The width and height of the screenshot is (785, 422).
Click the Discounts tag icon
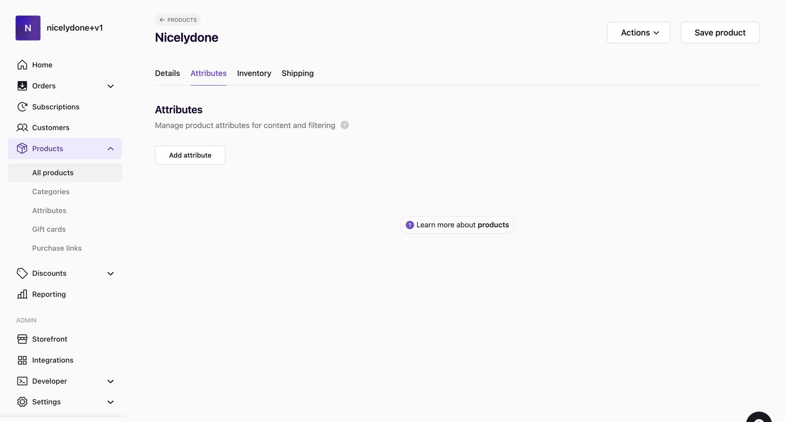pyautogui.click(x=22, y=273)
